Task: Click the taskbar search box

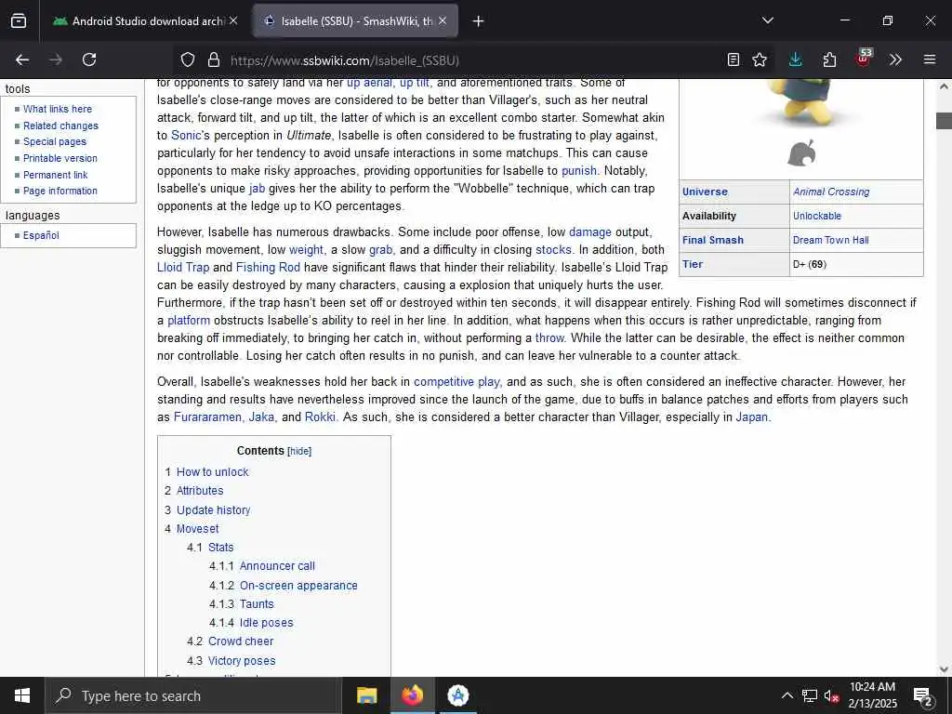Action: (193, 695)
